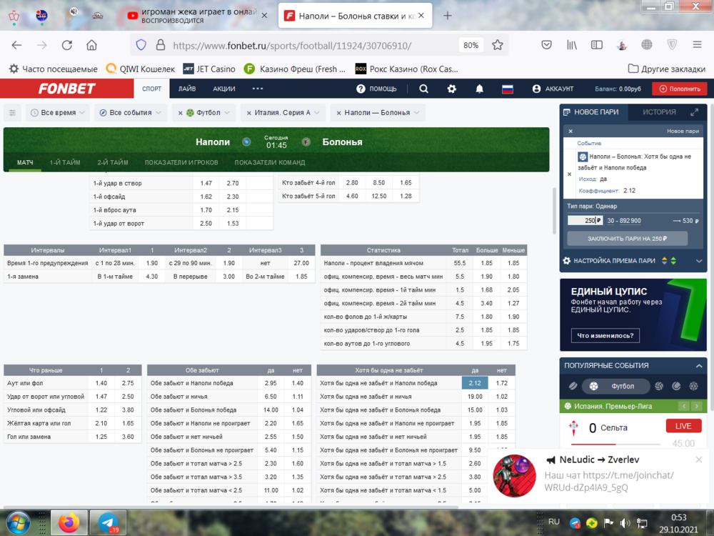Switch to the ИСТОРИЯ tab in bet slip
Screen dimensions: 714x536
pos(659,112)
